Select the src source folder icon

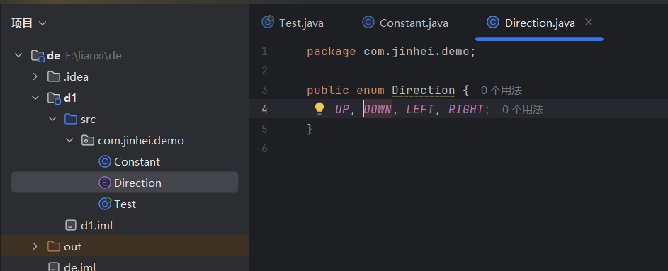coord(70,119)
